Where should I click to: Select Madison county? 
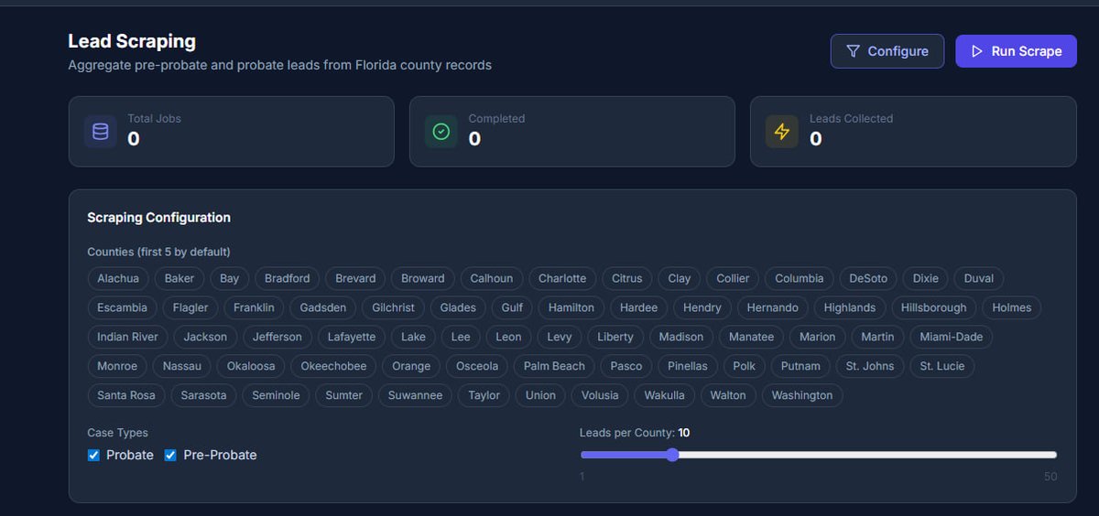[x=681, y=337]
